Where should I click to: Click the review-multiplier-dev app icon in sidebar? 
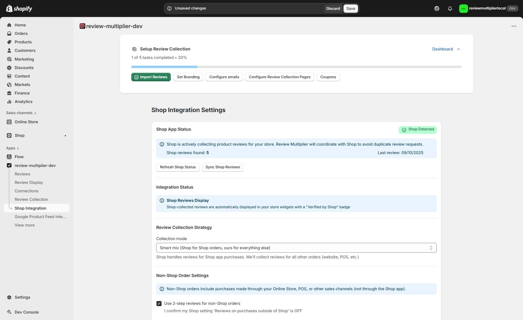coord(9,166)
